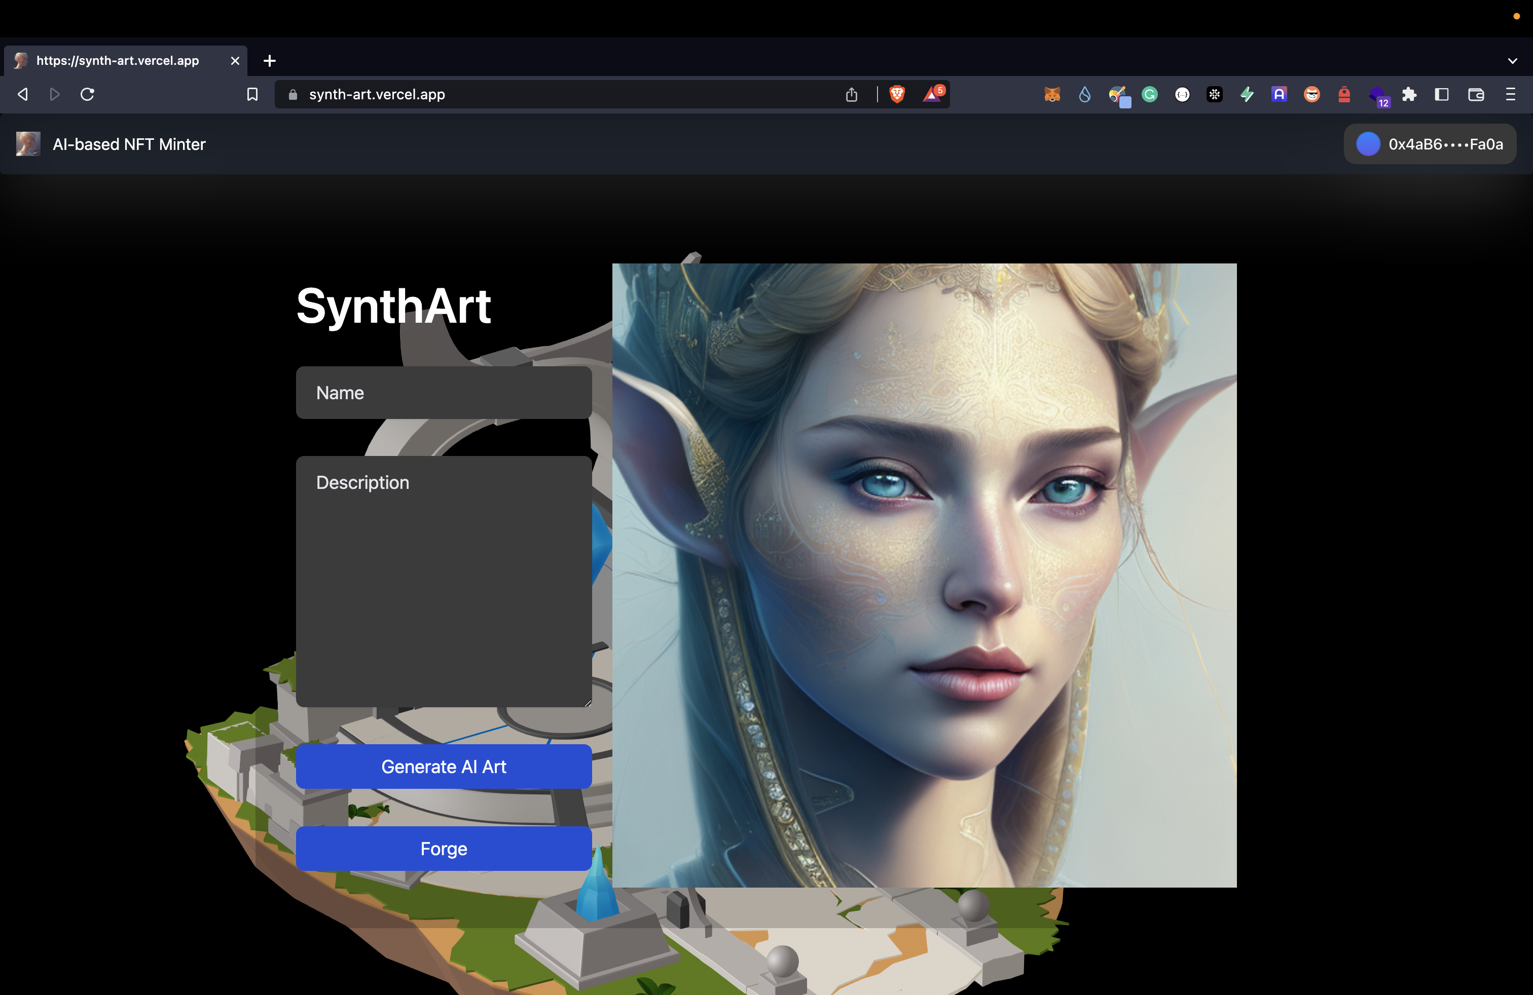Click the Forge button

(443, 848)
